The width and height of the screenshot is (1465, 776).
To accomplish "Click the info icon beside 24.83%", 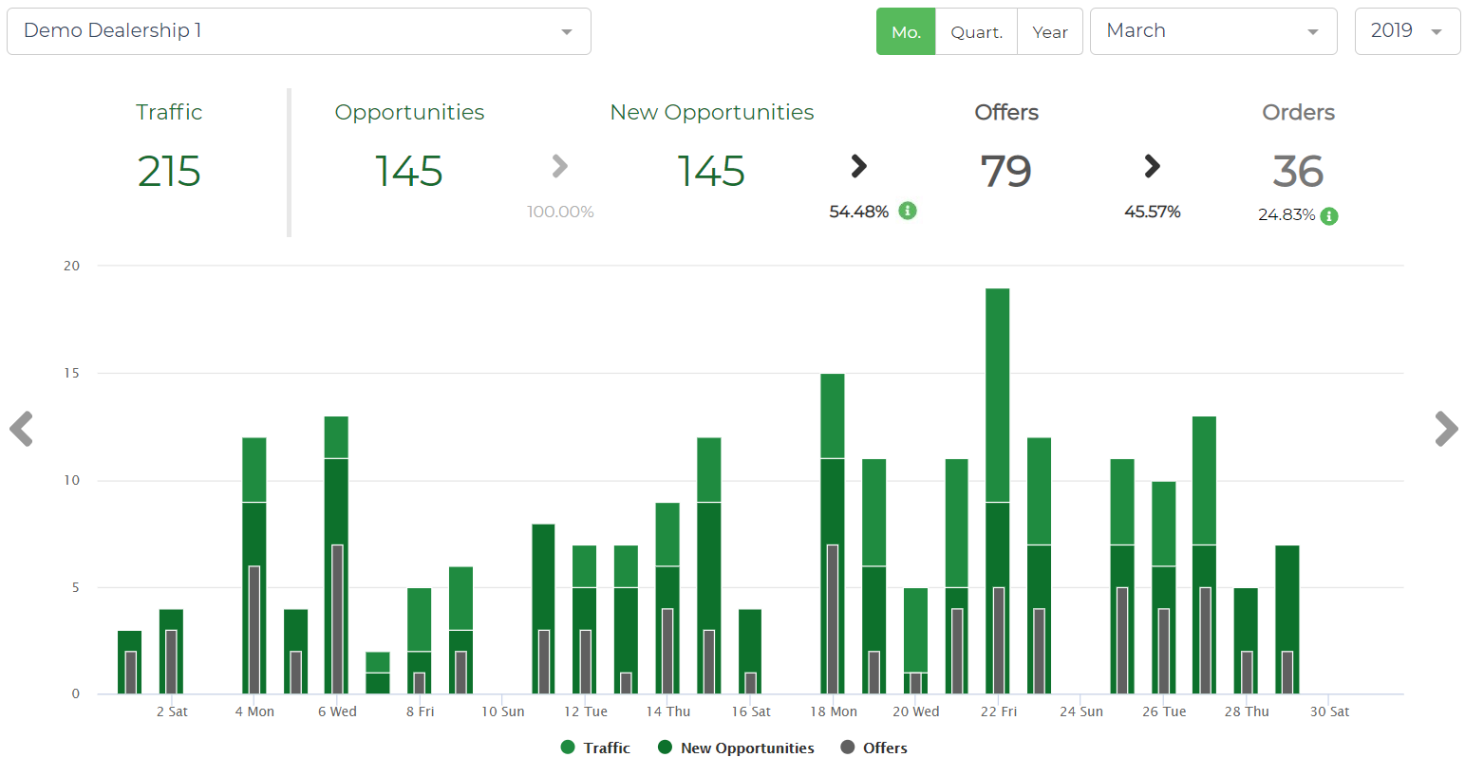I will 1329,216.
